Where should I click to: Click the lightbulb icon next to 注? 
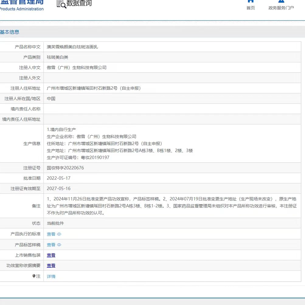point(34,276)
